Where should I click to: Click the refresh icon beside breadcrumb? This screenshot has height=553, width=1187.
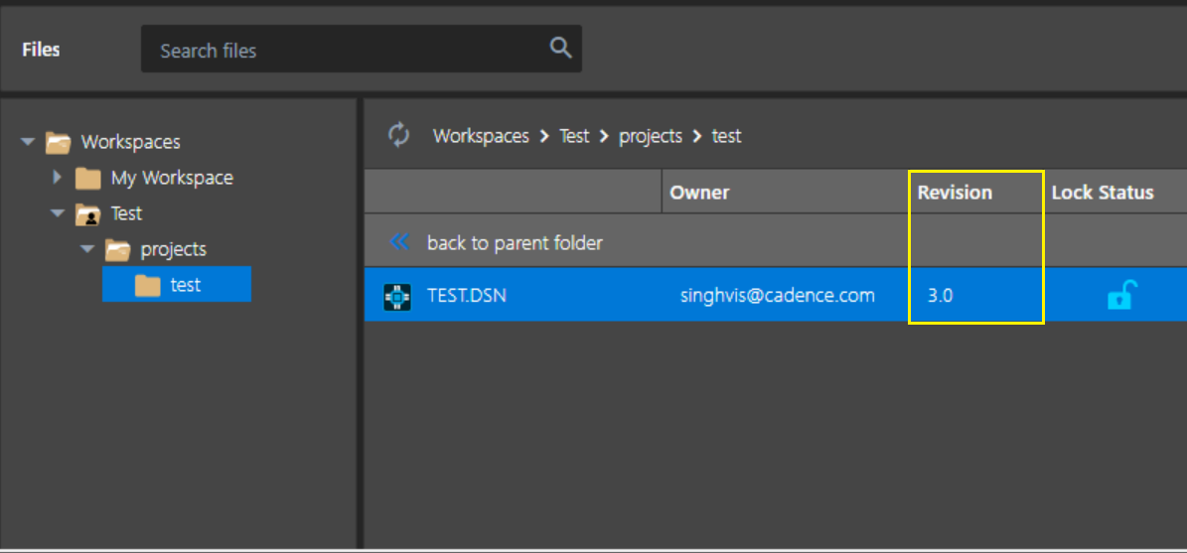399,135
